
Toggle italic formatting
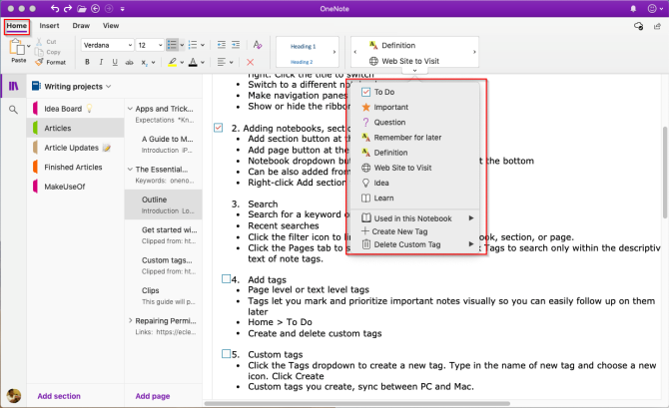101,62
